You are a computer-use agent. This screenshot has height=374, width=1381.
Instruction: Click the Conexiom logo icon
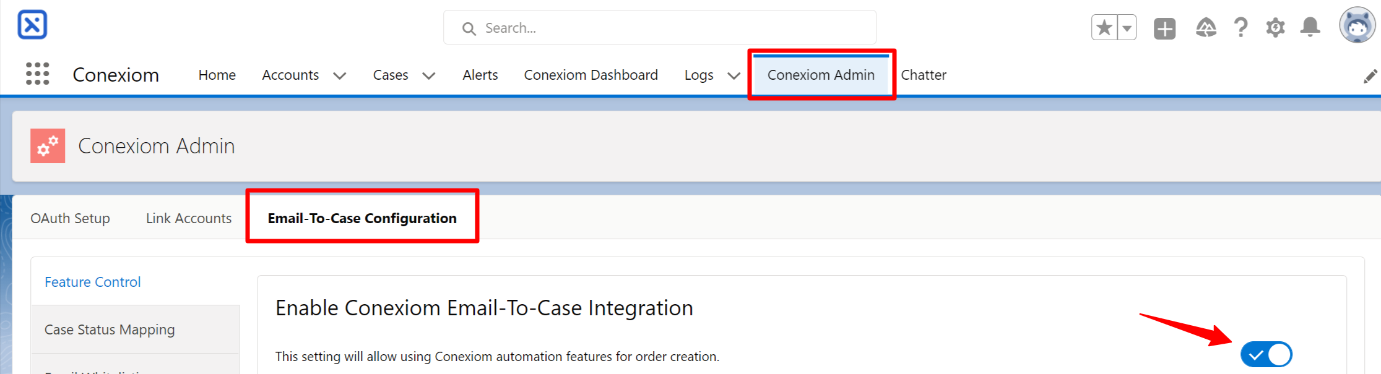coord(32,25)
